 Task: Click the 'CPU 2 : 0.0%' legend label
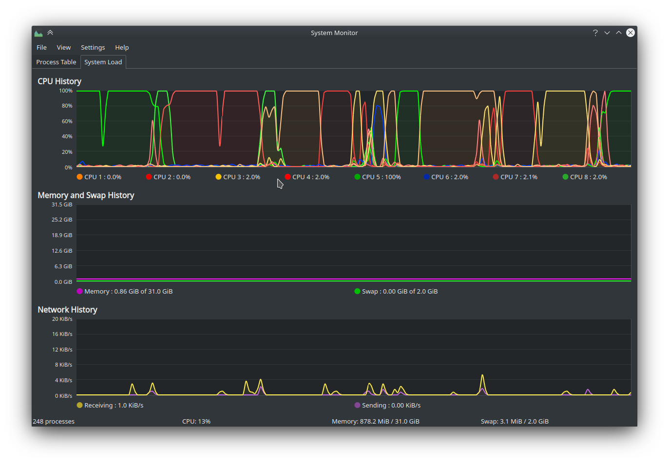pos(172,177)
